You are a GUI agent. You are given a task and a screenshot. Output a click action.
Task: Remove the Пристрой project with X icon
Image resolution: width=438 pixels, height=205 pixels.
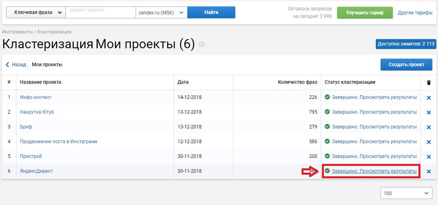coord(429,157)
